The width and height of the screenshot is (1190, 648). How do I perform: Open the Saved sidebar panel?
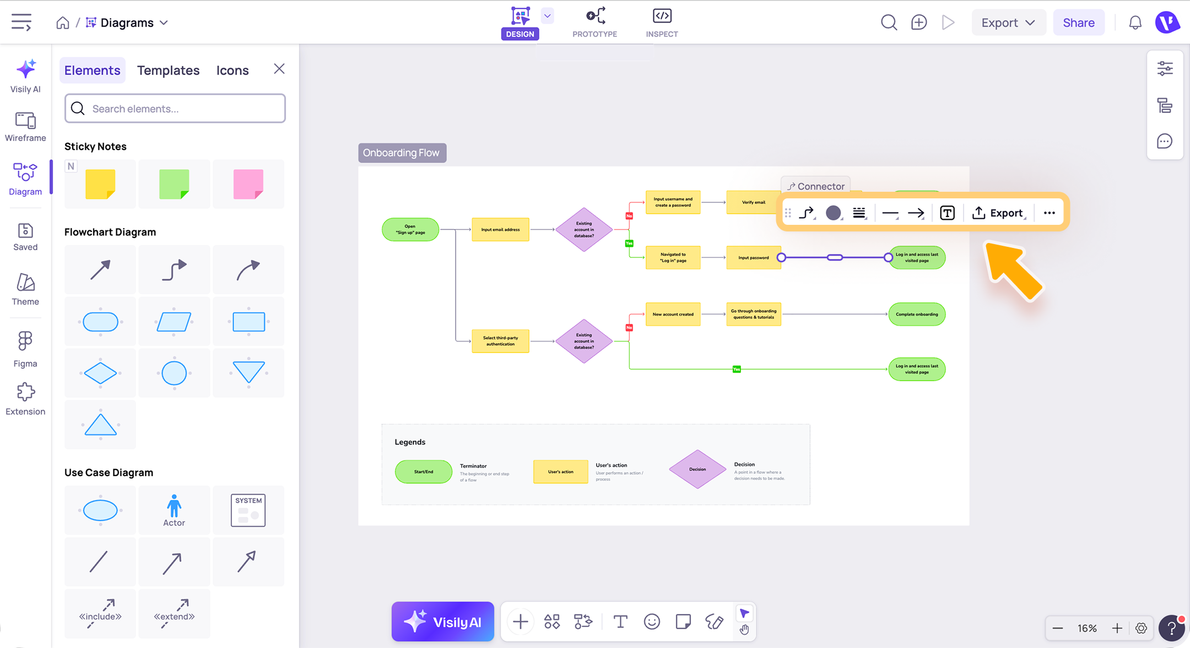(25, 237)
